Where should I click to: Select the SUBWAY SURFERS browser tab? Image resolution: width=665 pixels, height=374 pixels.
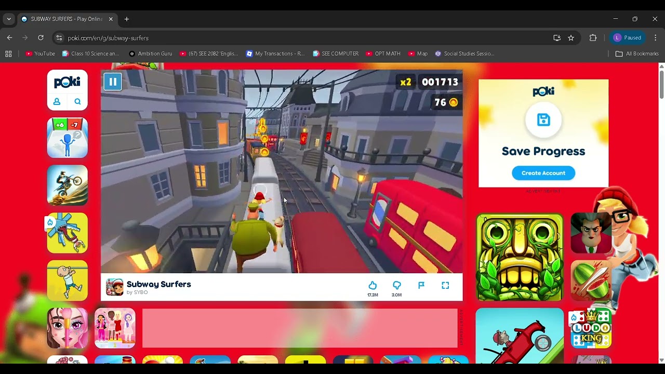pos(66,19)
